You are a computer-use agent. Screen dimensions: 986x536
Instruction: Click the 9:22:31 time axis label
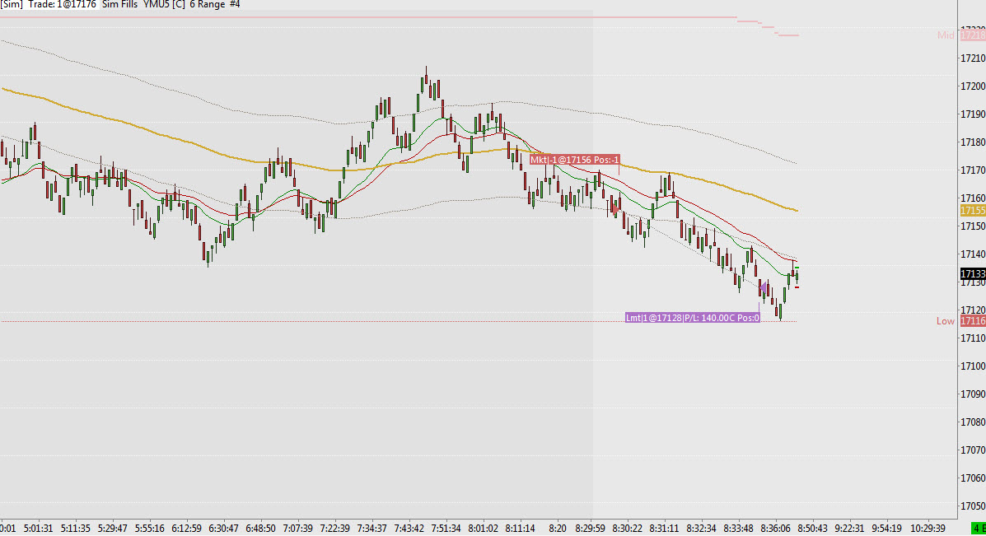coord(849,529)
